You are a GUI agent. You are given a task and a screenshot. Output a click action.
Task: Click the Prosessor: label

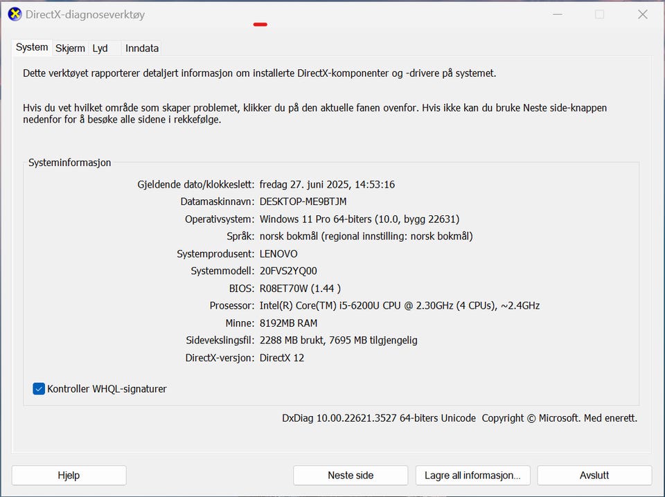pyautogui.click(x=231, y=305)
